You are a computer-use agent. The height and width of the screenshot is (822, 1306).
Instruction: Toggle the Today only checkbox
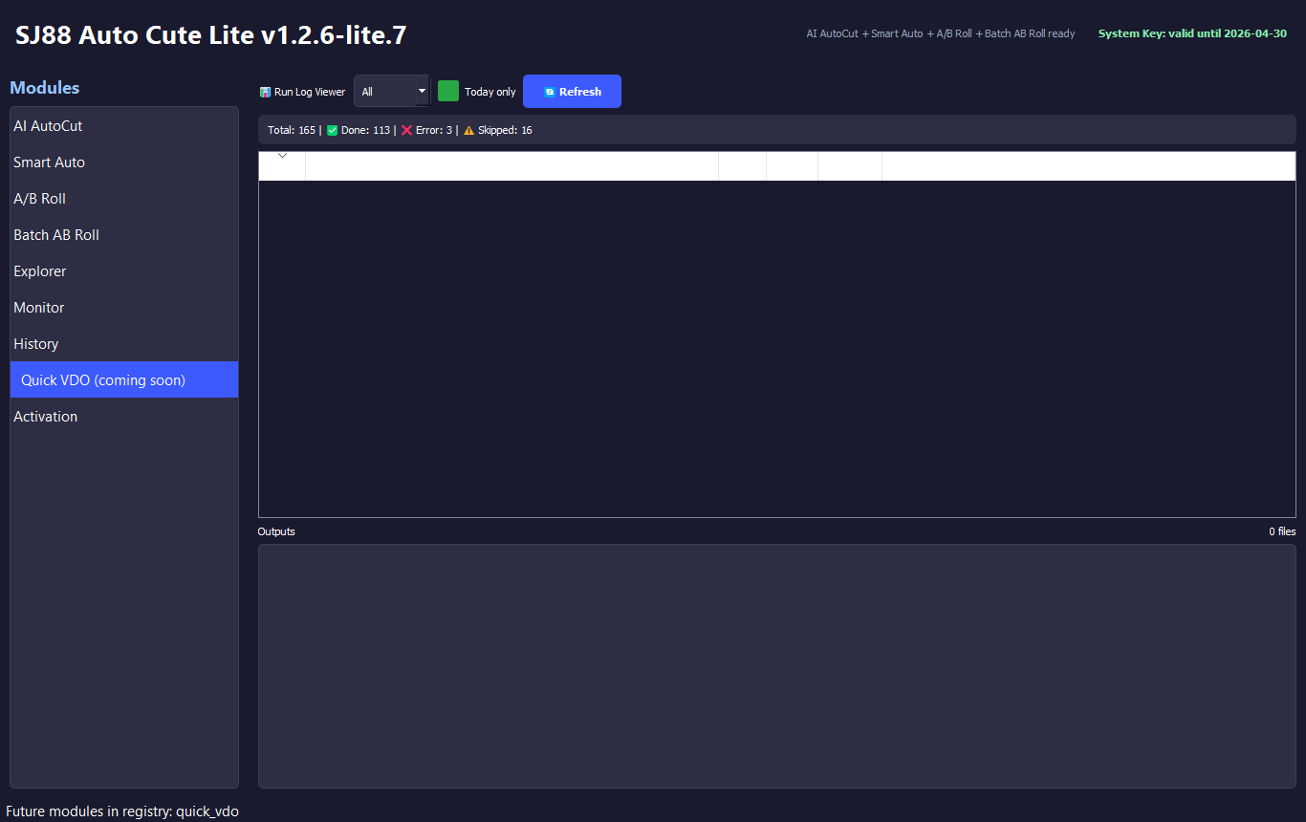pyautogui.click(x=448, y=92)
